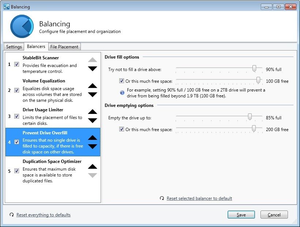This screenshot has width=300, height=227.
Task: Cancel the balancing dialog
Action: 274,215
